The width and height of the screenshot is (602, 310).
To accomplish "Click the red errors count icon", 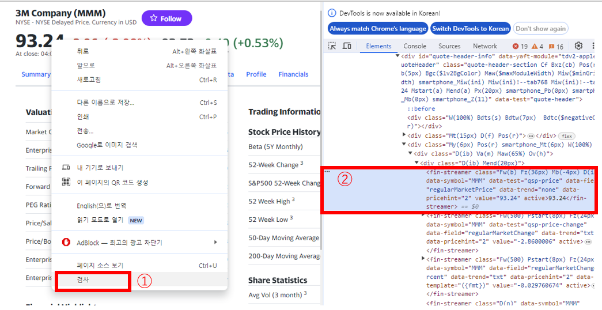I will point(516,47).
